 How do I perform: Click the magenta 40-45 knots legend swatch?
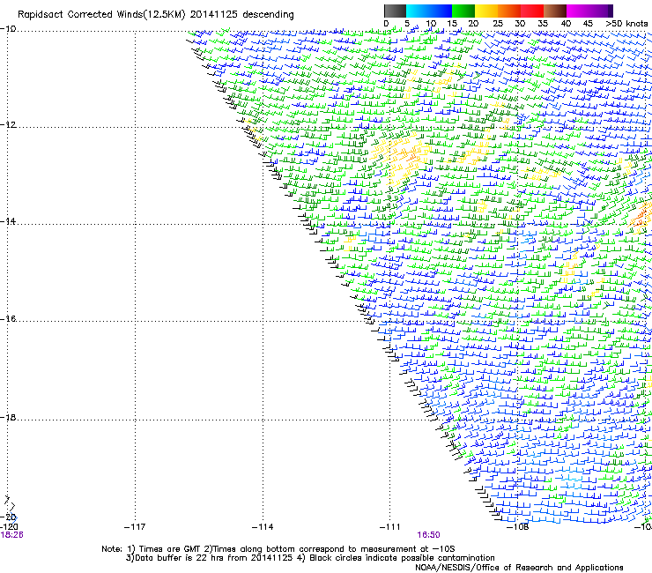pyautogui.click(x=578, y=11)
